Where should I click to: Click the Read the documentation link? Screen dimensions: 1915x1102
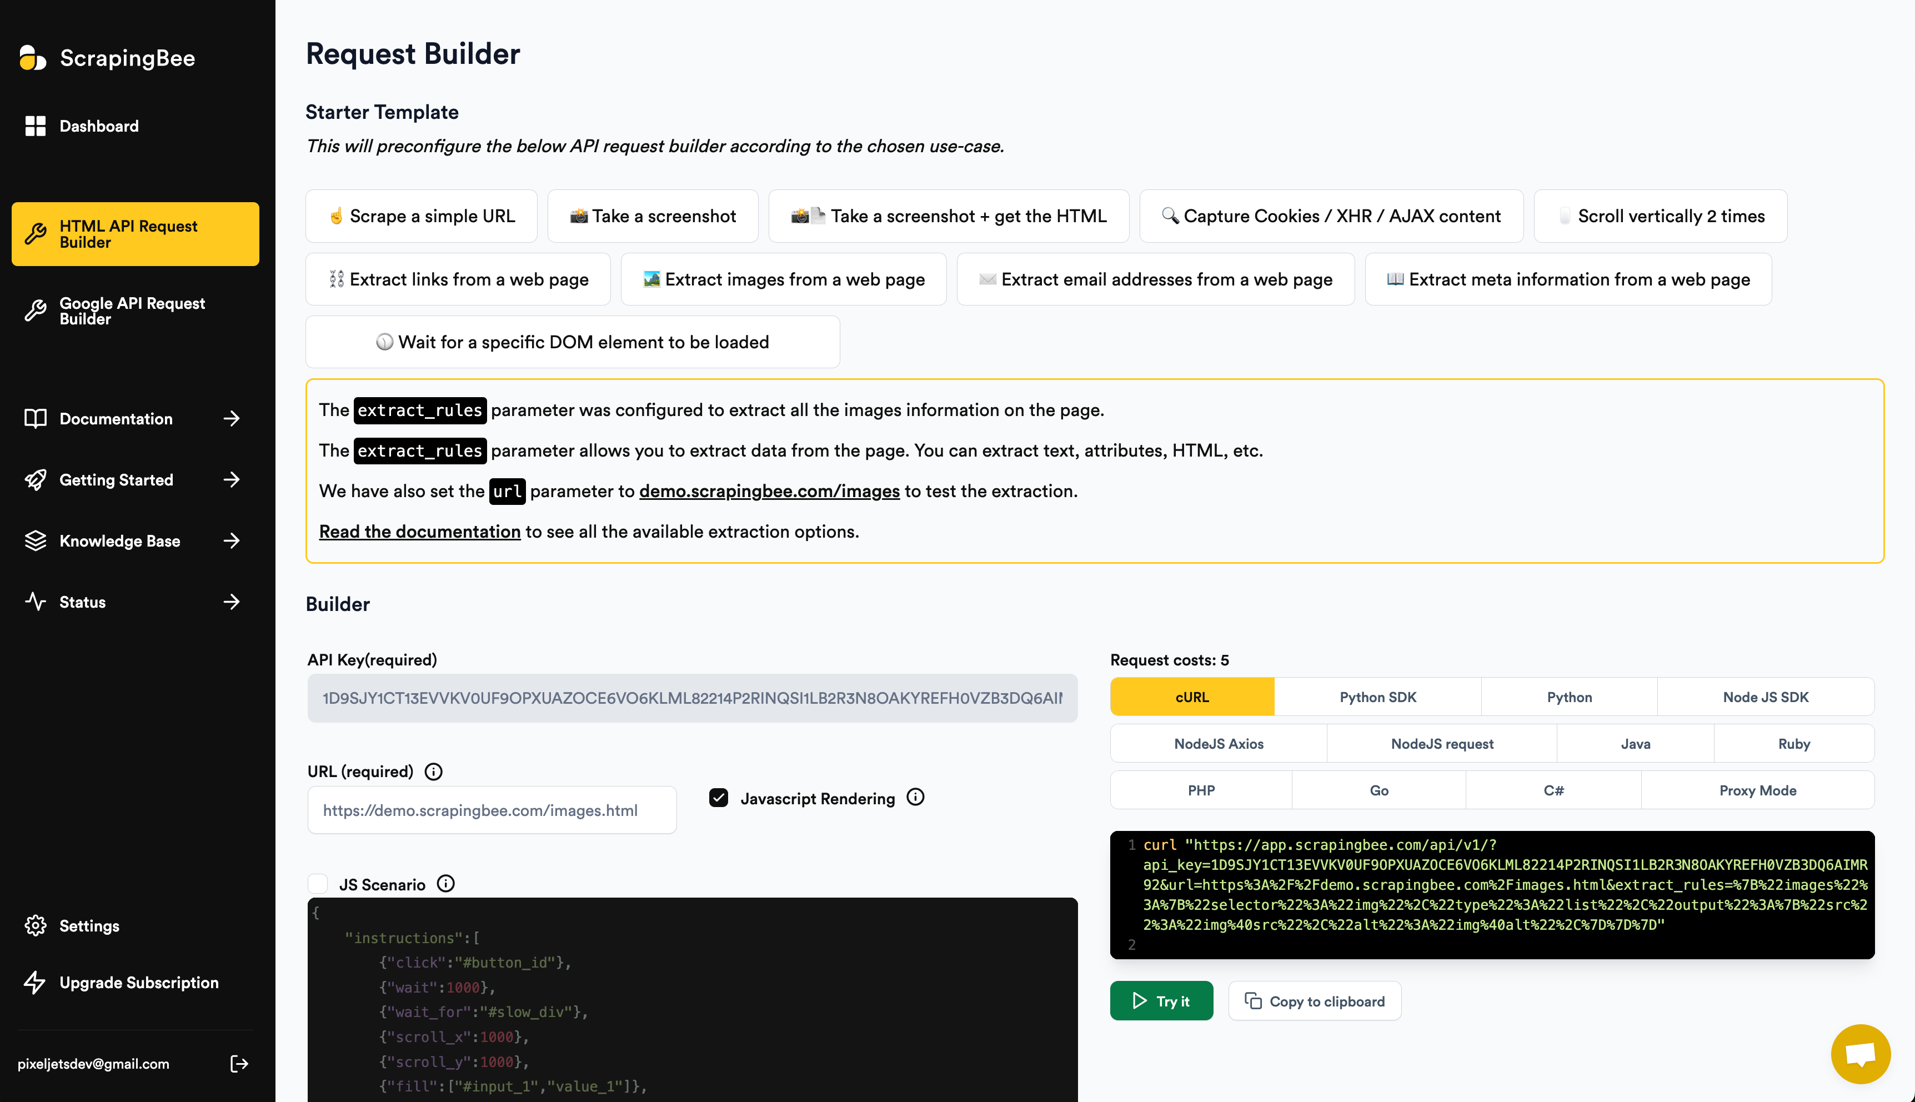(418, 530)
